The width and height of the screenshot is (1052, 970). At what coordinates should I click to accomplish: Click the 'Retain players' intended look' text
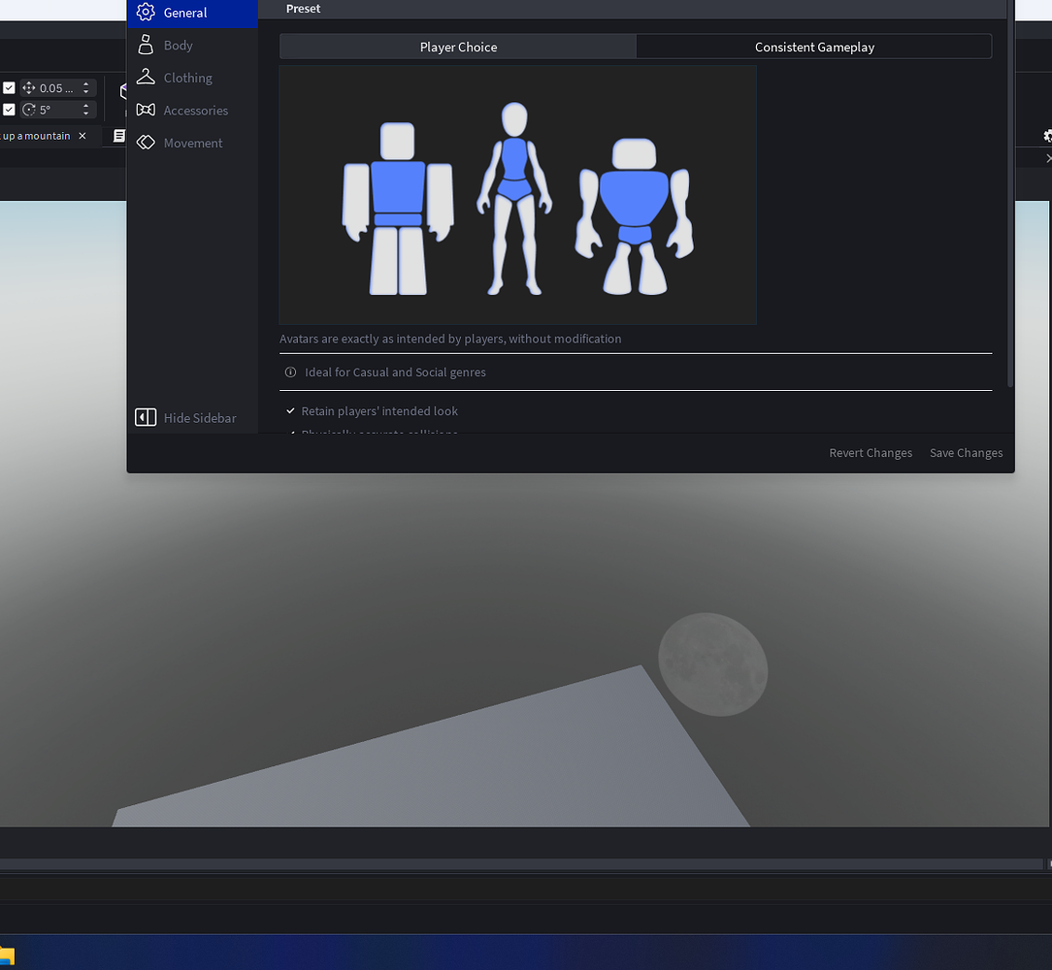pos(379,411)
